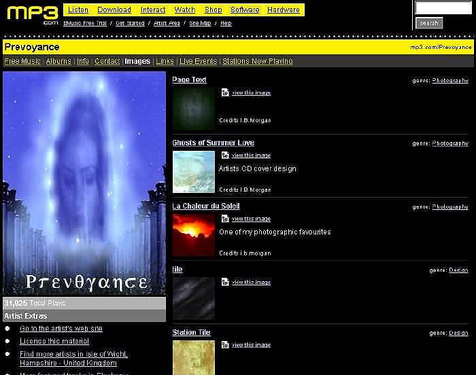
Task: Switch to the Contact tab
Action: [x=107, y=61]
